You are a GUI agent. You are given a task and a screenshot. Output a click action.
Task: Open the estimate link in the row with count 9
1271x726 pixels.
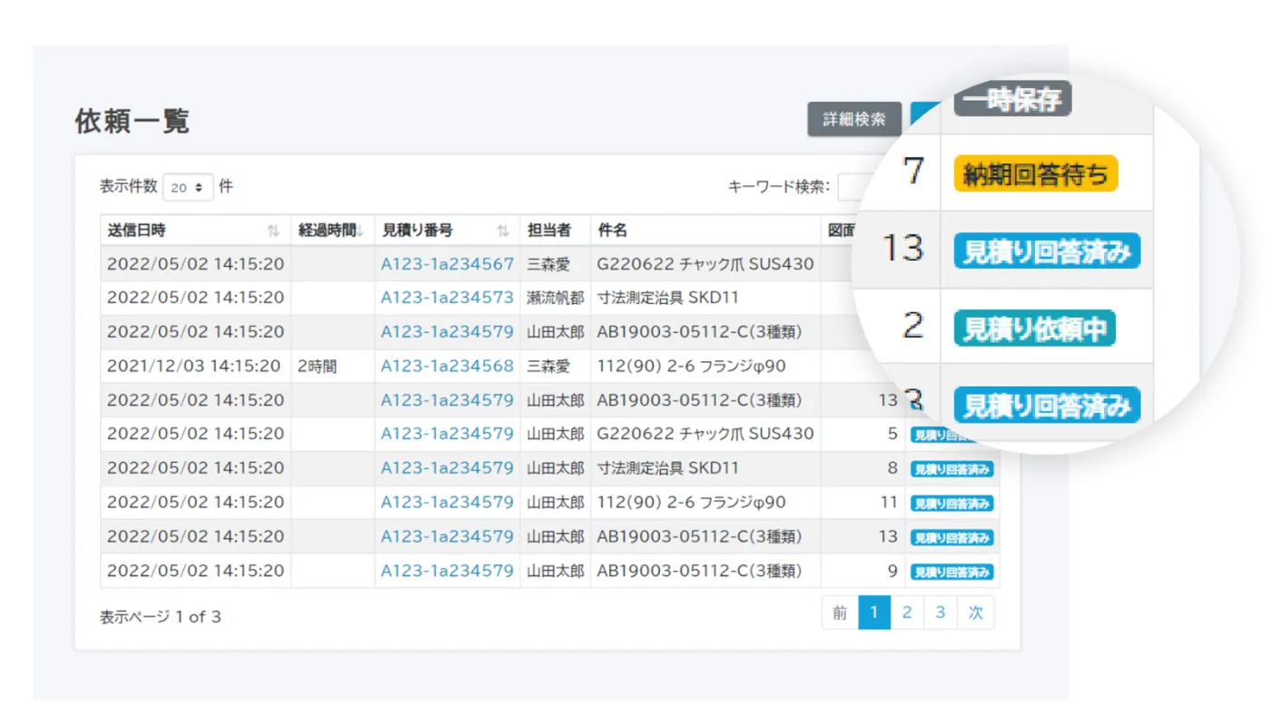coord(447,571)
